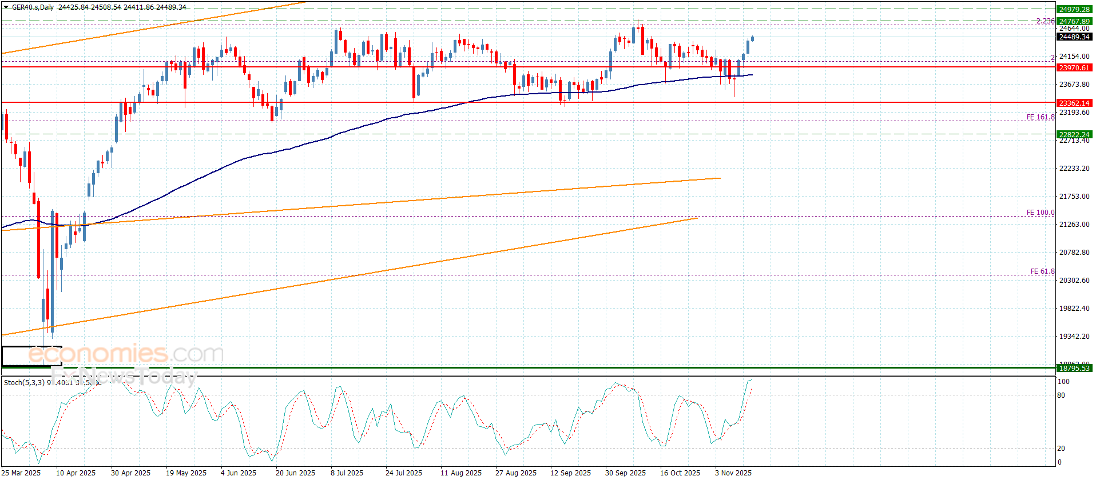Click the triangle arrow beside GER40.s,Daily

[x=6, y=7]
